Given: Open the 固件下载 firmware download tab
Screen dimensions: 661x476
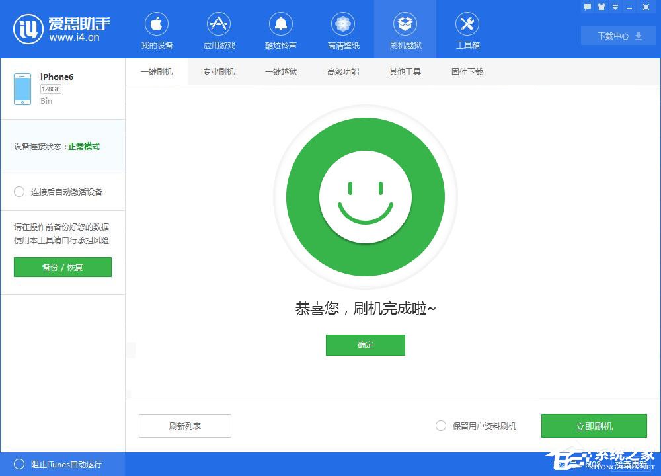Looking at the screenshot, I should [x=467, y=71].
